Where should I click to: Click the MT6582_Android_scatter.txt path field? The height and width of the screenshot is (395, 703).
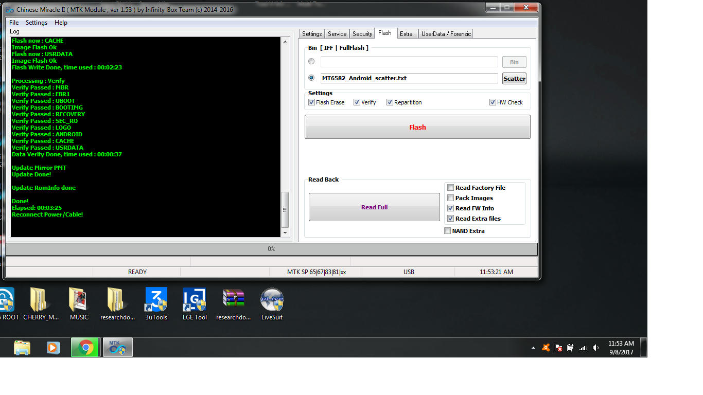pos(409,78)
